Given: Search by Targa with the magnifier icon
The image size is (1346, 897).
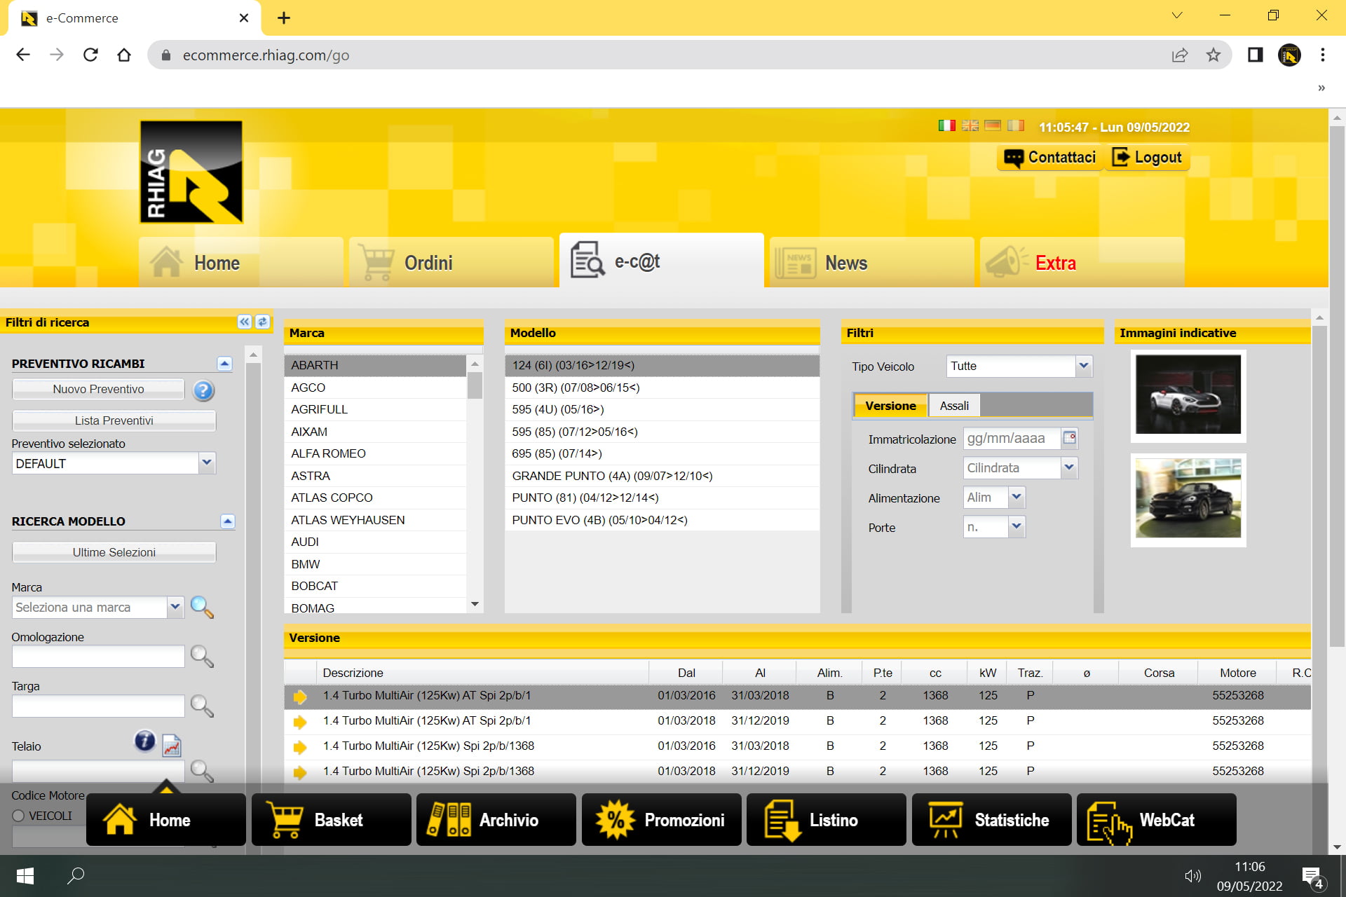Looking at the screenshot, I should coord(202,706).
